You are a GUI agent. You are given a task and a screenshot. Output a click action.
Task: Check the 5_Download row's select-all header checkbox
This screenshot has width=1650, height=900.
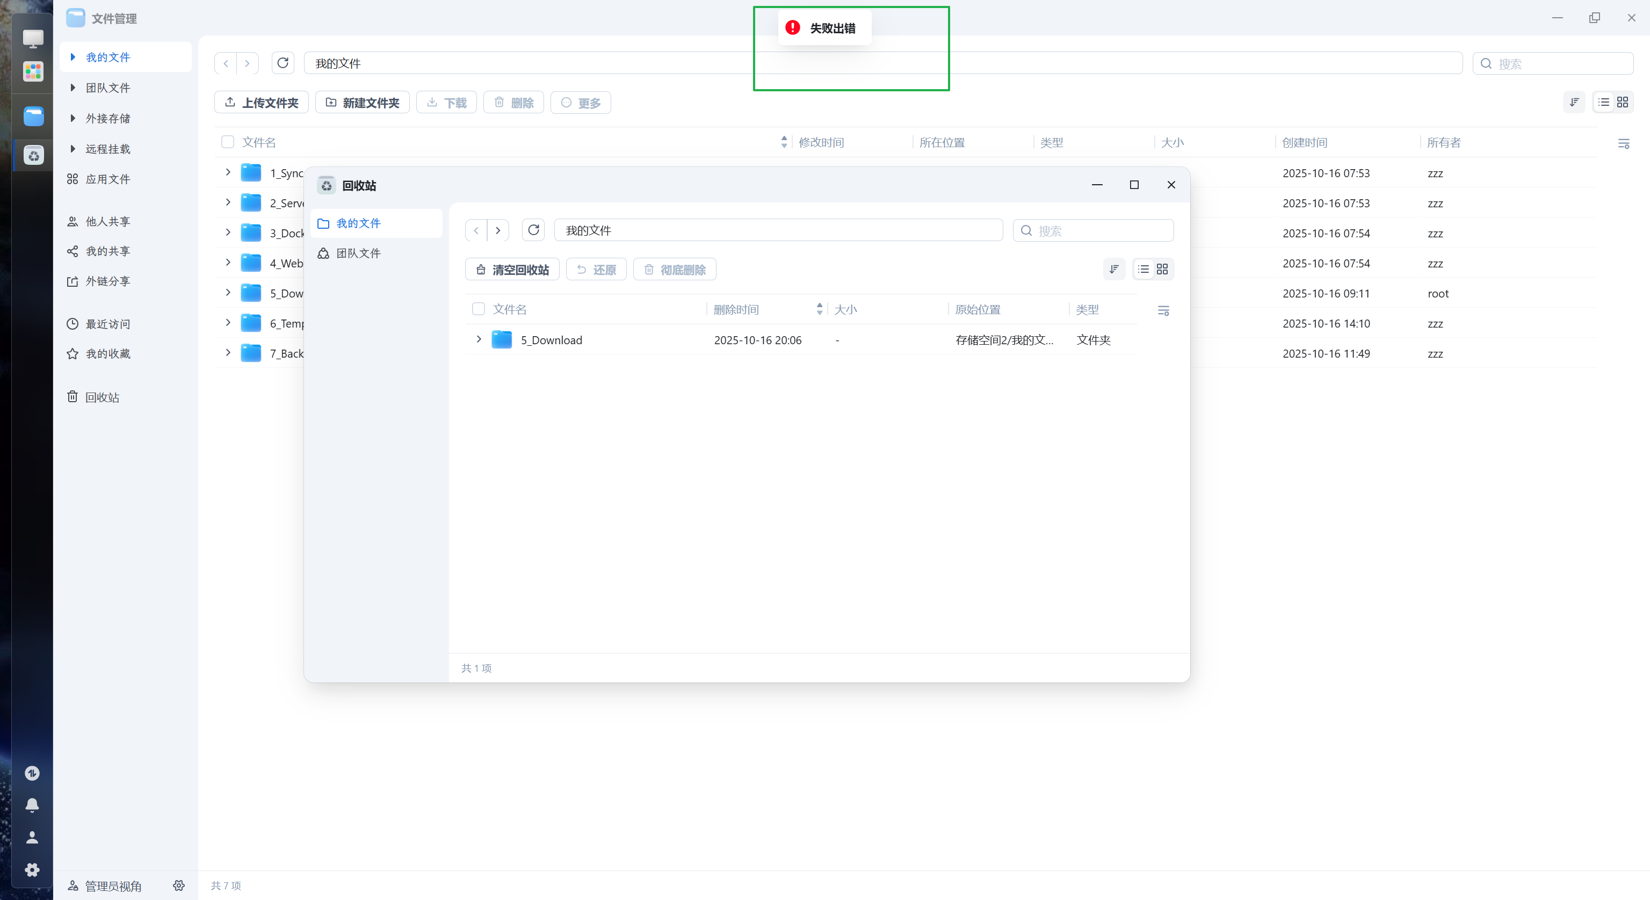point(479,309)
